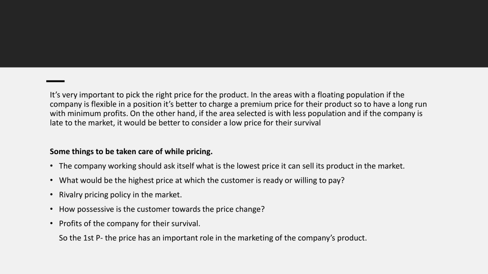Click the line beginning "company is flexible"
Viewport: 488px width, 274px height.
238,104
